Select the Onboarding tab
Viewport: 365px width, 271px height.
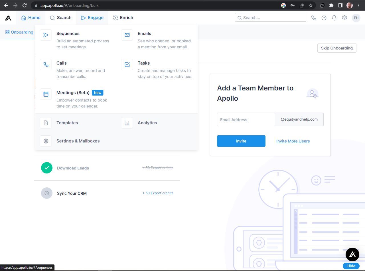coord(19,32)
